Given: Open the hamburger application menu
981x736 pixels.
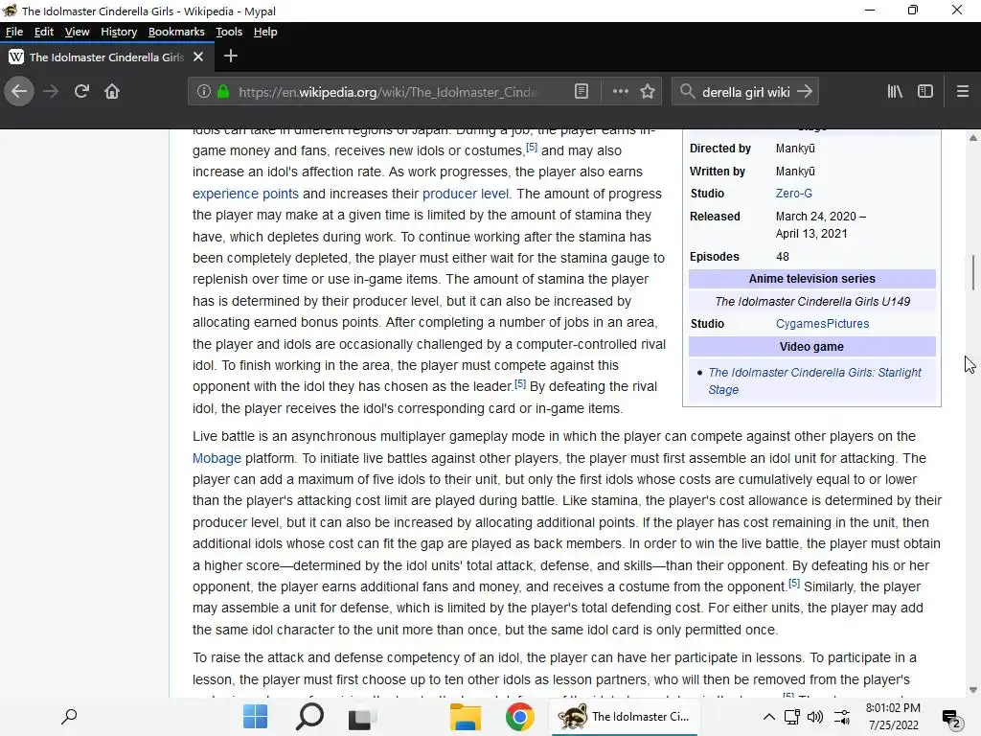Looking at the screenshot, I should pyautogui.click(x=962, y=91).
